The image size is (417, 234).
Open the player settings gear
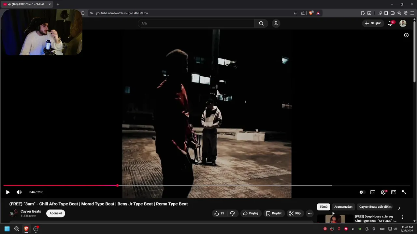tap(383, 192)
